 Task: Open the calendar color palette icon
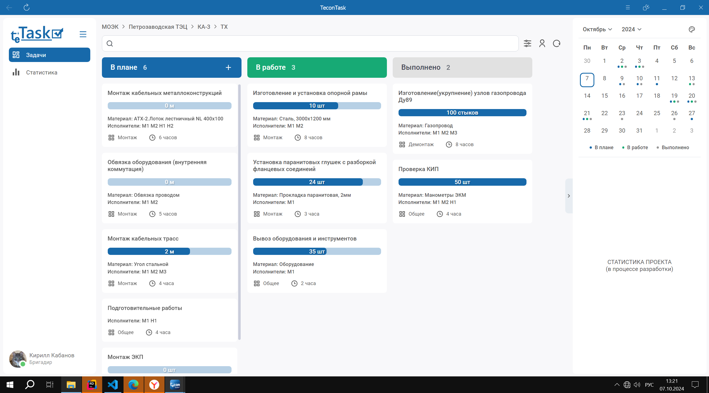coord(692,29)
